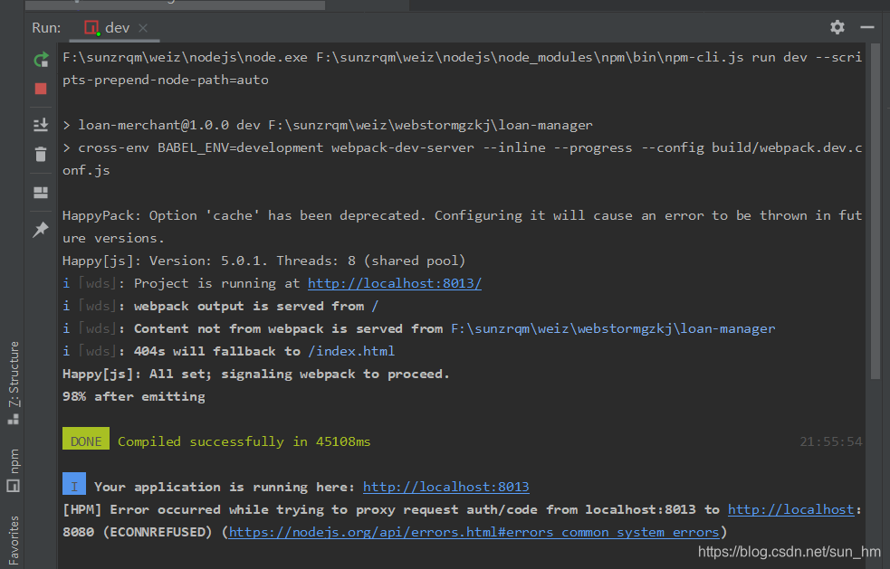
Task: Click 'loan-merchant@1.0.0 dev' line
Action: click(328, 125)
